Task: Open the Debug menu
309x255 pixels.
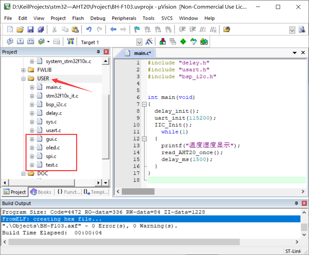Action: pyautogui.click(x=98, y=18)
